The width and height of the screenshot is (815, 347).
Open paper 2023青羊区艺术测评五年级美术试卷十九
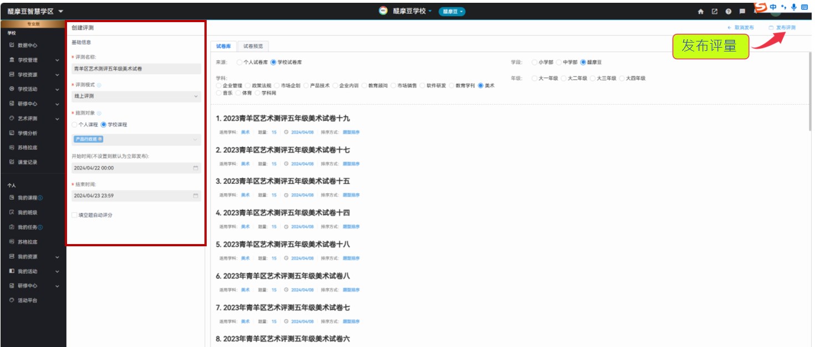coord(283,118)
